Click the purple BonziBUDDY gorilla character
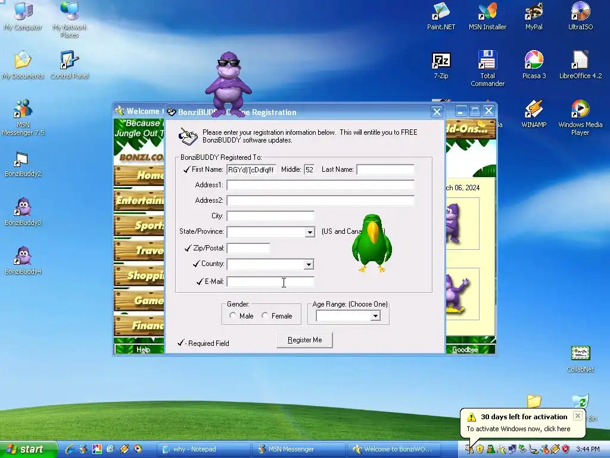Screen dimensions: 610x458 point(228,83)
